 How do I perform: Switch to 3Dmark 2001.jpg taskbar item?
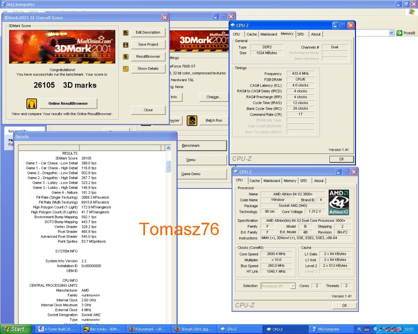(194, 329)
